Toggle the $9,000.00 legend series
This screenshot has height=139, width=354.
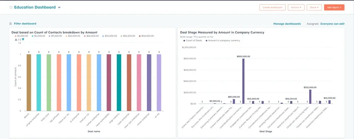click(x=55, y=36)
